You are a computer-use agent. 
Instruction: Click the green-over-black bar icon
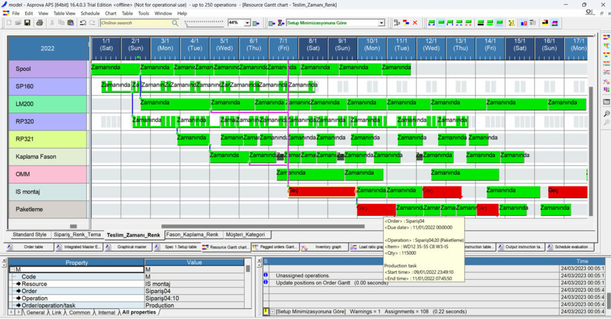tap(480, 23)
